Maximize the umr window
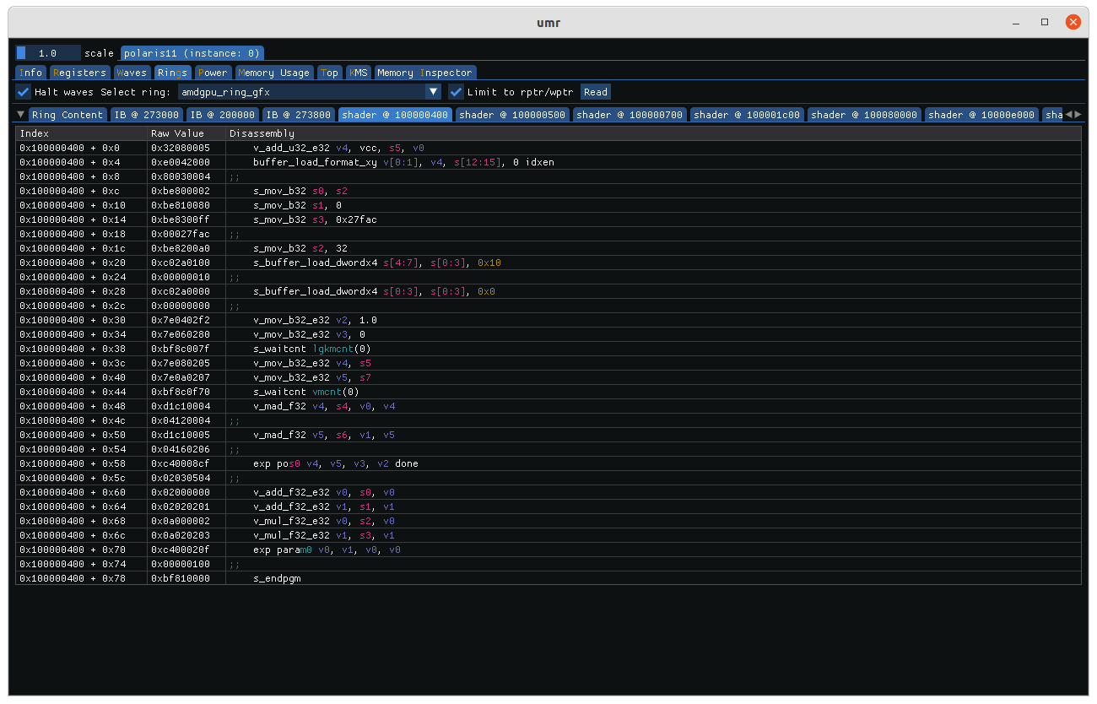Screen dimensions: 1097x704 click(x=1045, y=22)
